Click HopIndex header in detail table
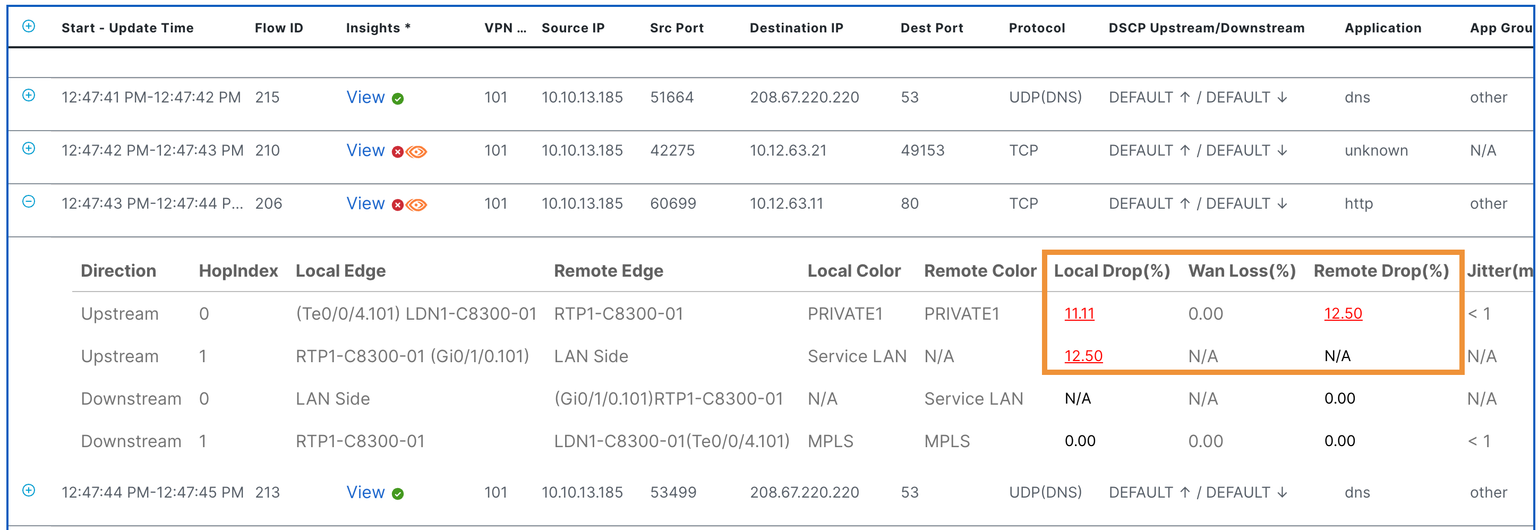1538x530 pixels. pos(239,271)
